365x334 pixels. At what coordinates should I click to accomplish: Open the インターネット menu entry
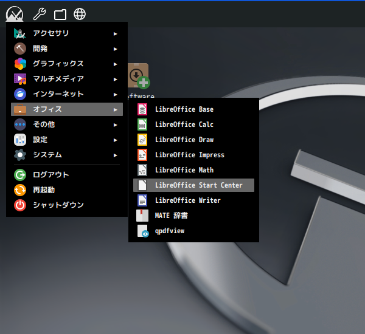[67, 94]
